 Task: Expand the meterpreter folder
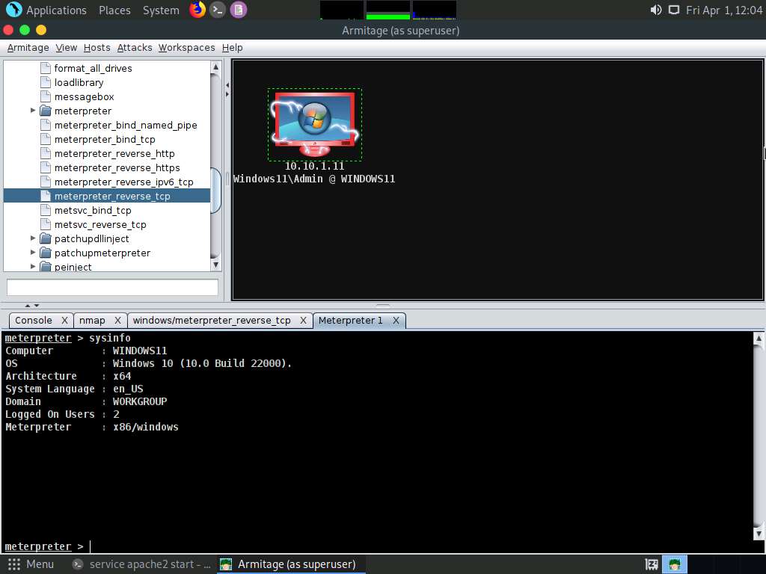[x=34, y=111]
